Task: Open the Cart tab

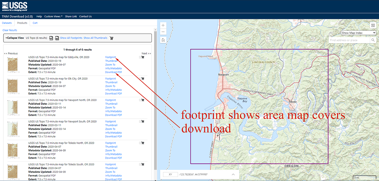Action: coord(35,23)
